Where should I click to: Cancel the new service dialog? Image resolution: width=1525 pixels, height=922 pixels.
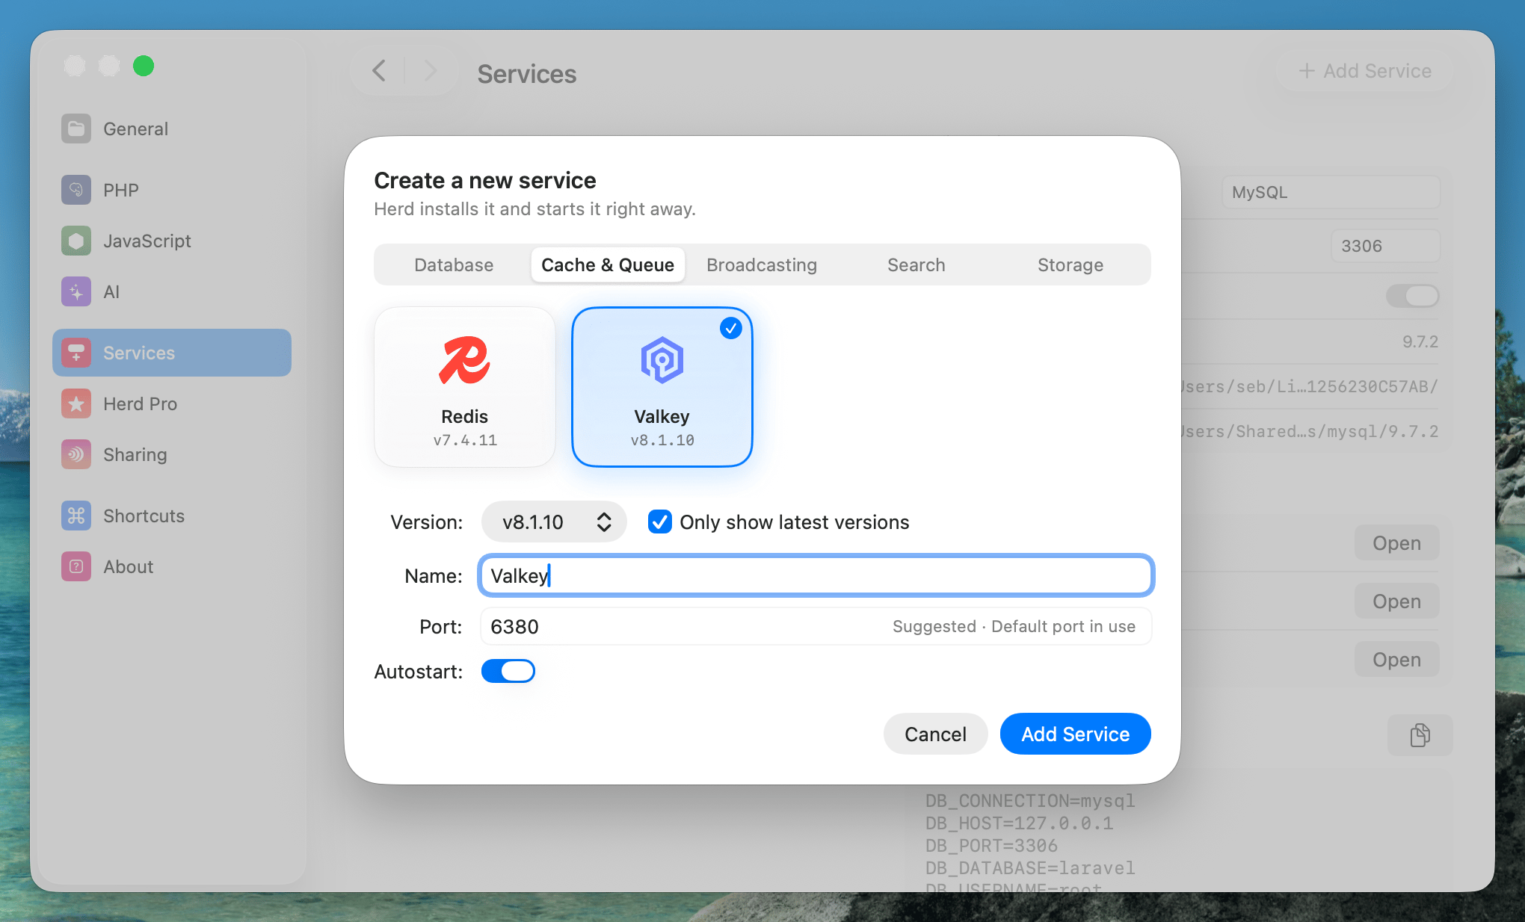point(935,734)
